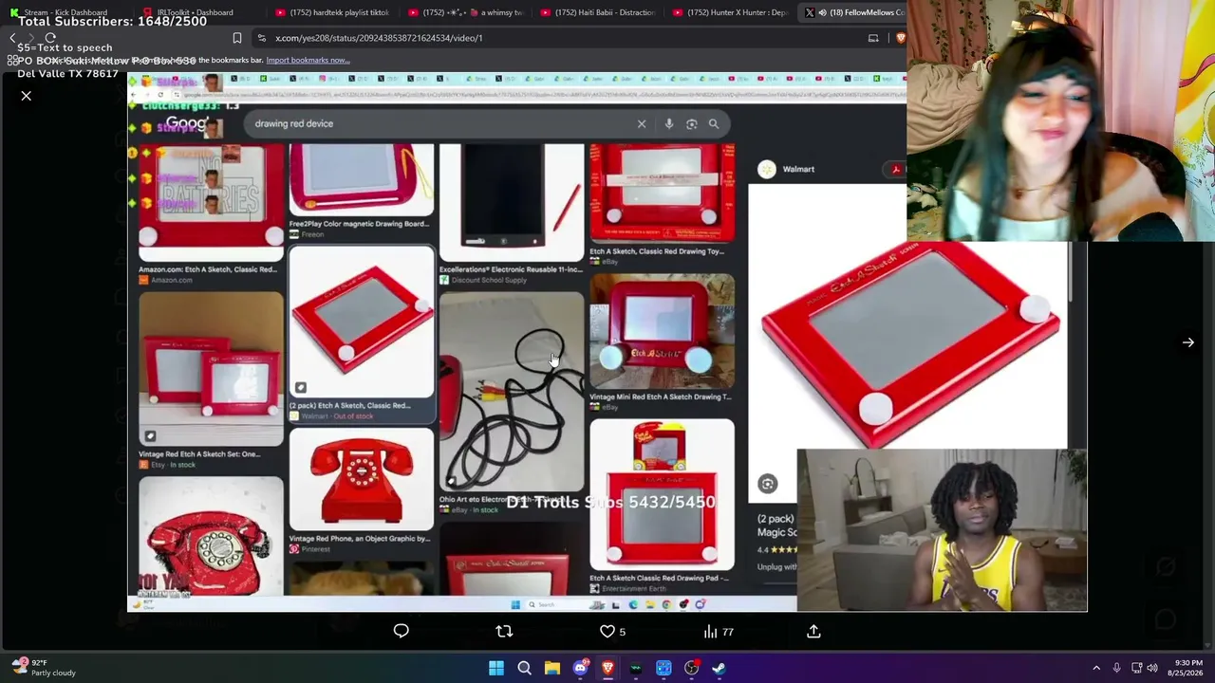The image size is (1215, 683).
Task: Go to the next media item arrow
Action: (x=1187, y=342)
